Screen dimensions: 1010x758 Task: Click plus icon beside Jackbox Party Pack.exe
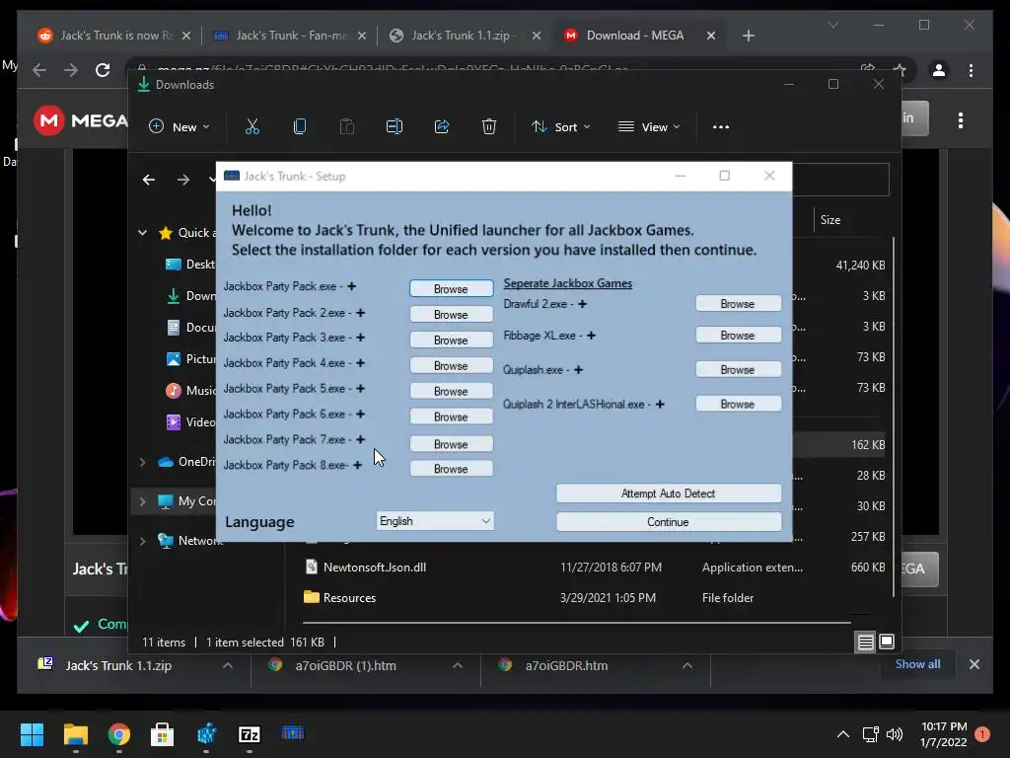pos(352,286)
